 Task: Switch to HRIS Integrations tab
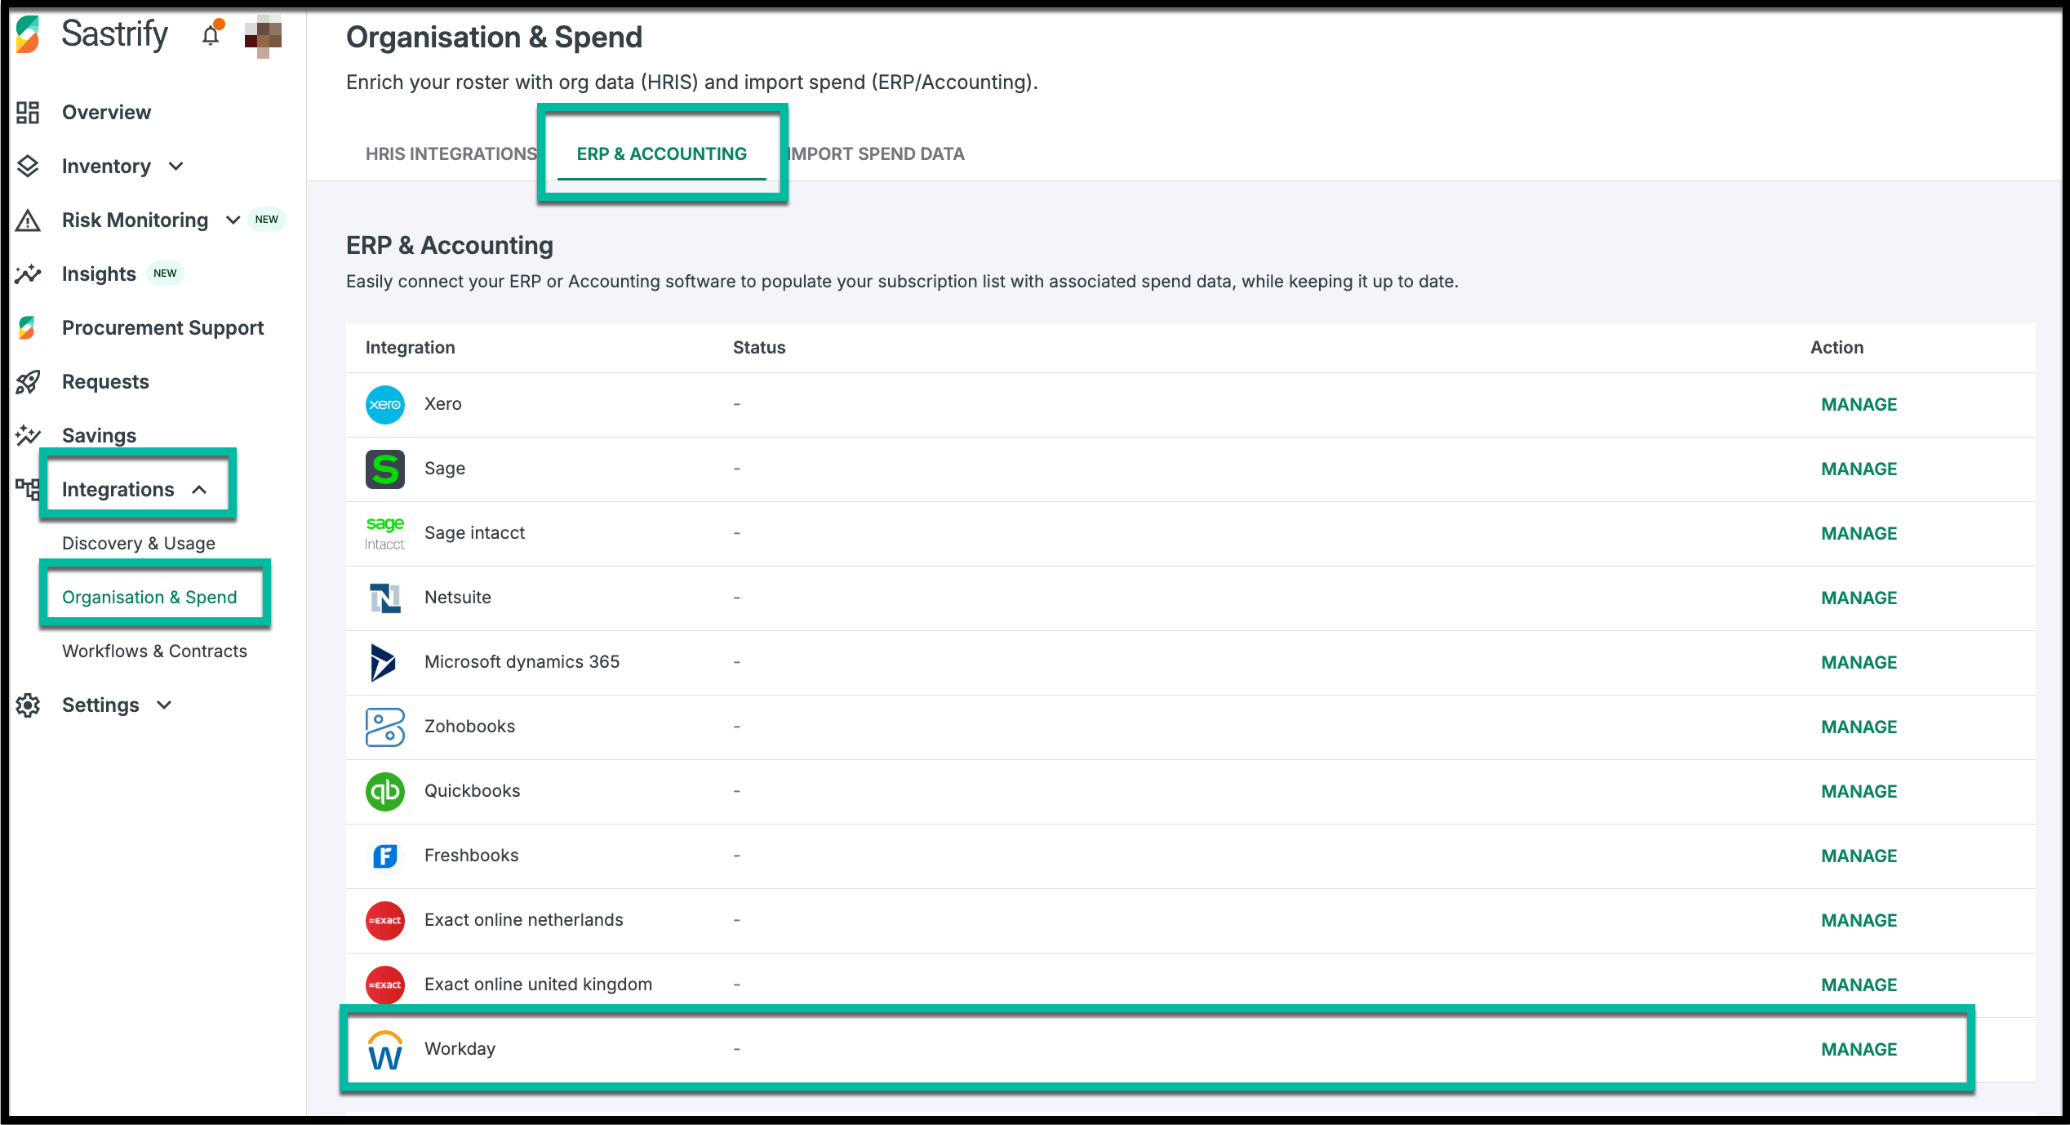[x=451, y=153]
